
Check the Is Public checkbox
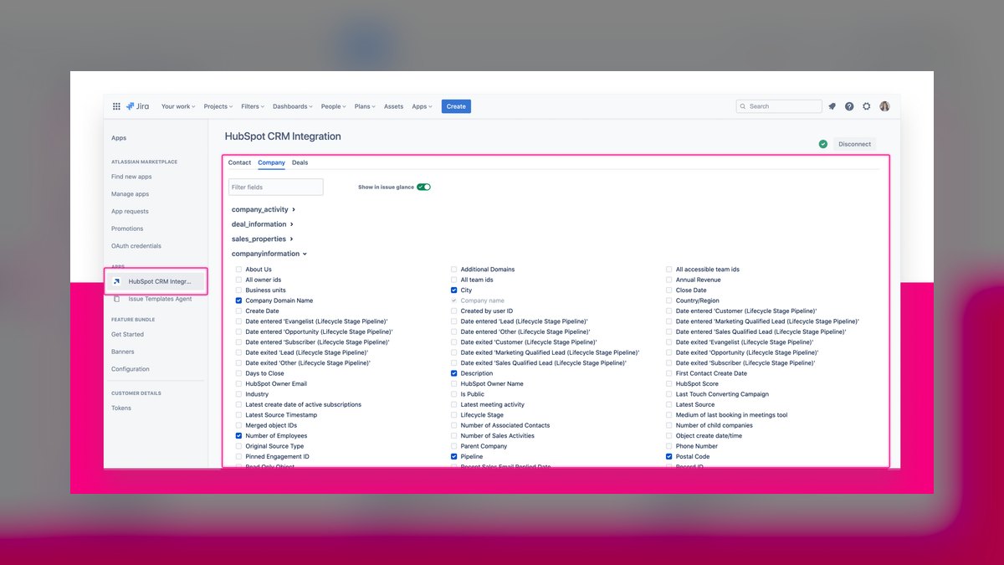tap(454, 394)
